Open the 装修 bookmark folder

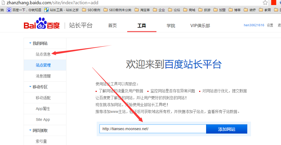tap(250, 10)
